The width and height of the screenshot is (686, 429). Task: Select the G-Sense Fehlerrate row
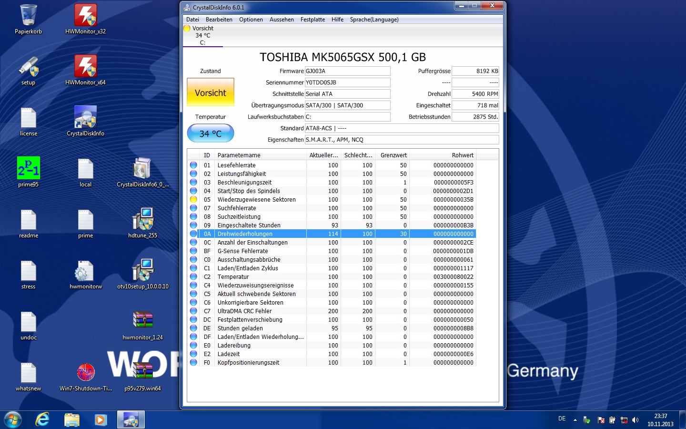point(332,251)
